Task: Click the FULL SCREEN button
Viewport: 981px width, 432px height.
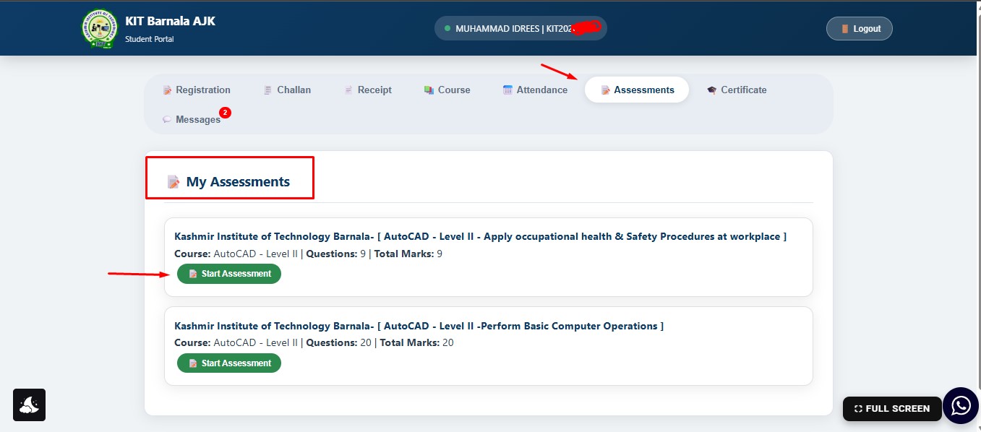Action: coord(892,409)
